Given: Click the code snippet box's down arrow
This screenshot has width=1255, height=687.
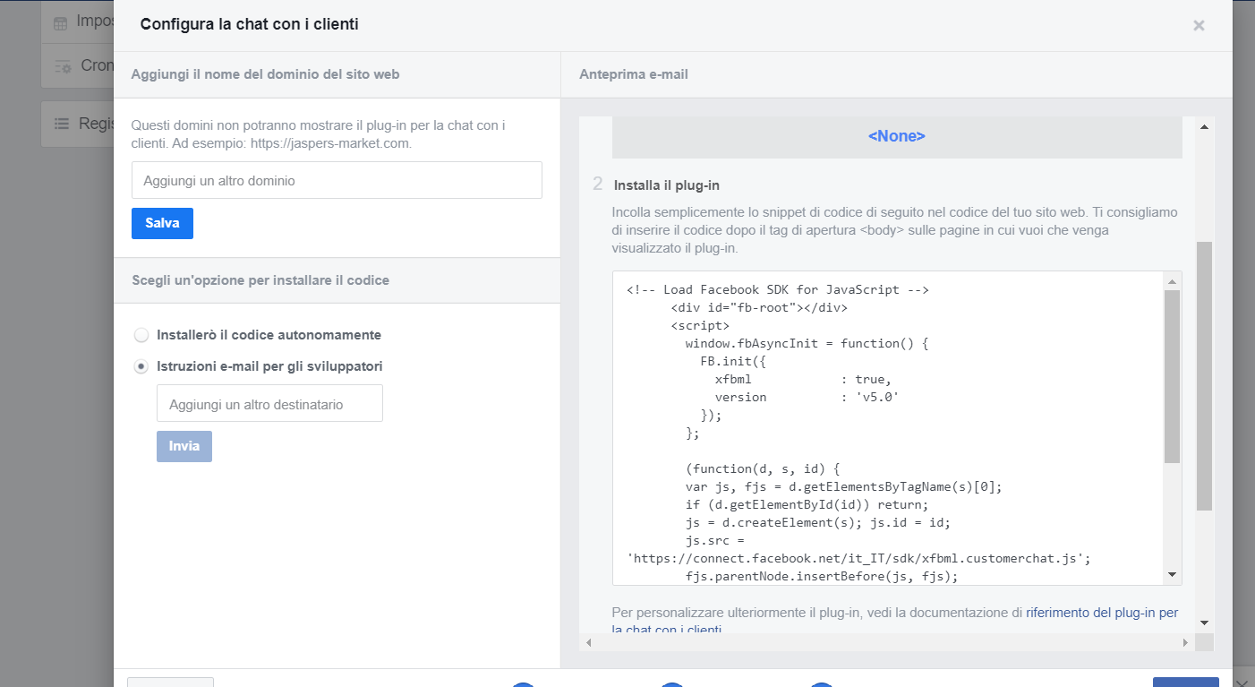Looking at the screenshot, I should coord(1172,574).
